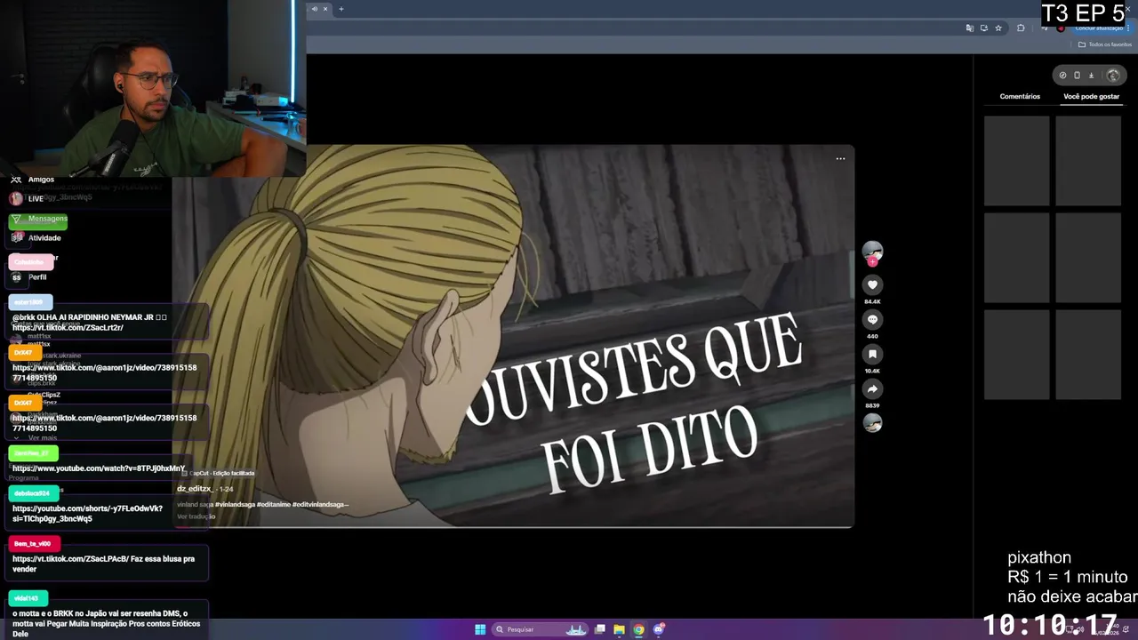Screen dimensions: 1138x640
Task: Close the current browser tab
Action: (x=325, y=9)
